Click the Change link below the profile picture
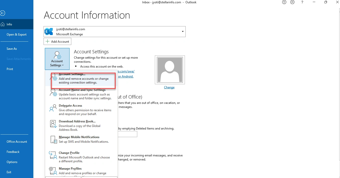 169,87
